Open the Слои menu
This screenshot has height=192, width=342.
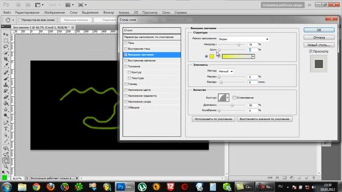(74, 13)
